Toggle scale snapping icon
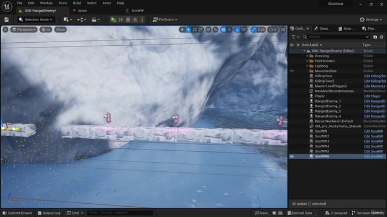387x217 pixels. point(254,30)
